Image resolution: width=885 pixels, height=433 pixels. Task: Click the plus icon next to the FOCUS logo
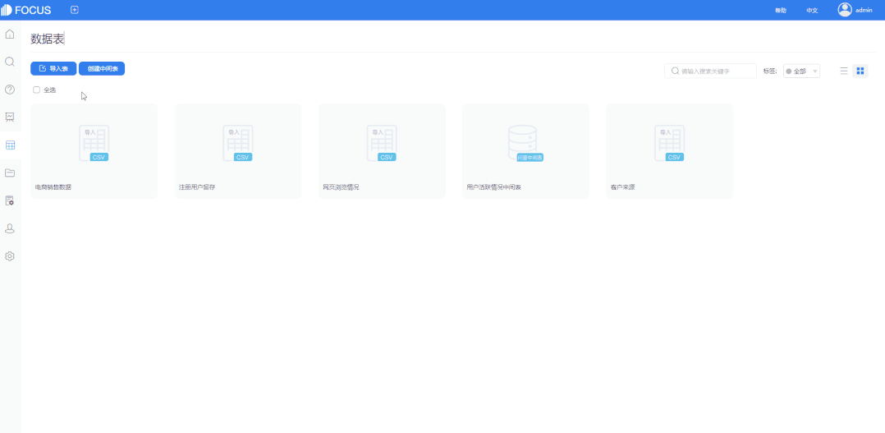(x=75, y=10)
